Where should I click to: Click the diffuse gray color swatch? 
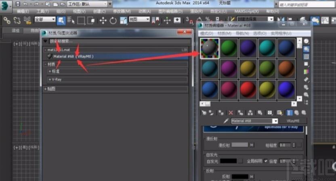coord(240,145)
